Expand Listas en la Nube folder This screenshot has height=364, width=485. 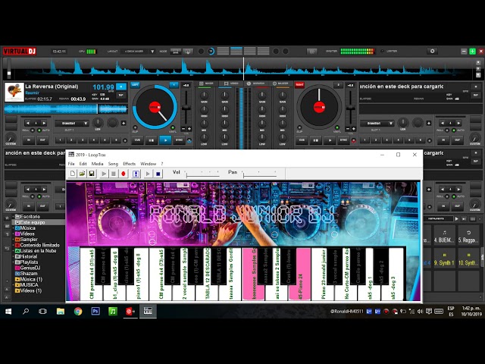[14, 251]
